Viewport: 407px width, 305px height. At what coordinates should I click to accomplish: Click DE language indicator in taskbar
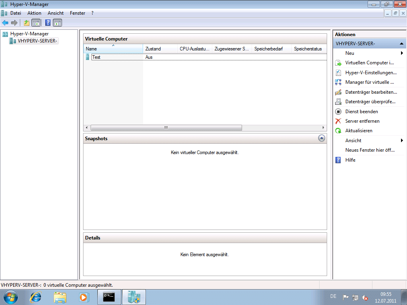[x=333, y=296]
